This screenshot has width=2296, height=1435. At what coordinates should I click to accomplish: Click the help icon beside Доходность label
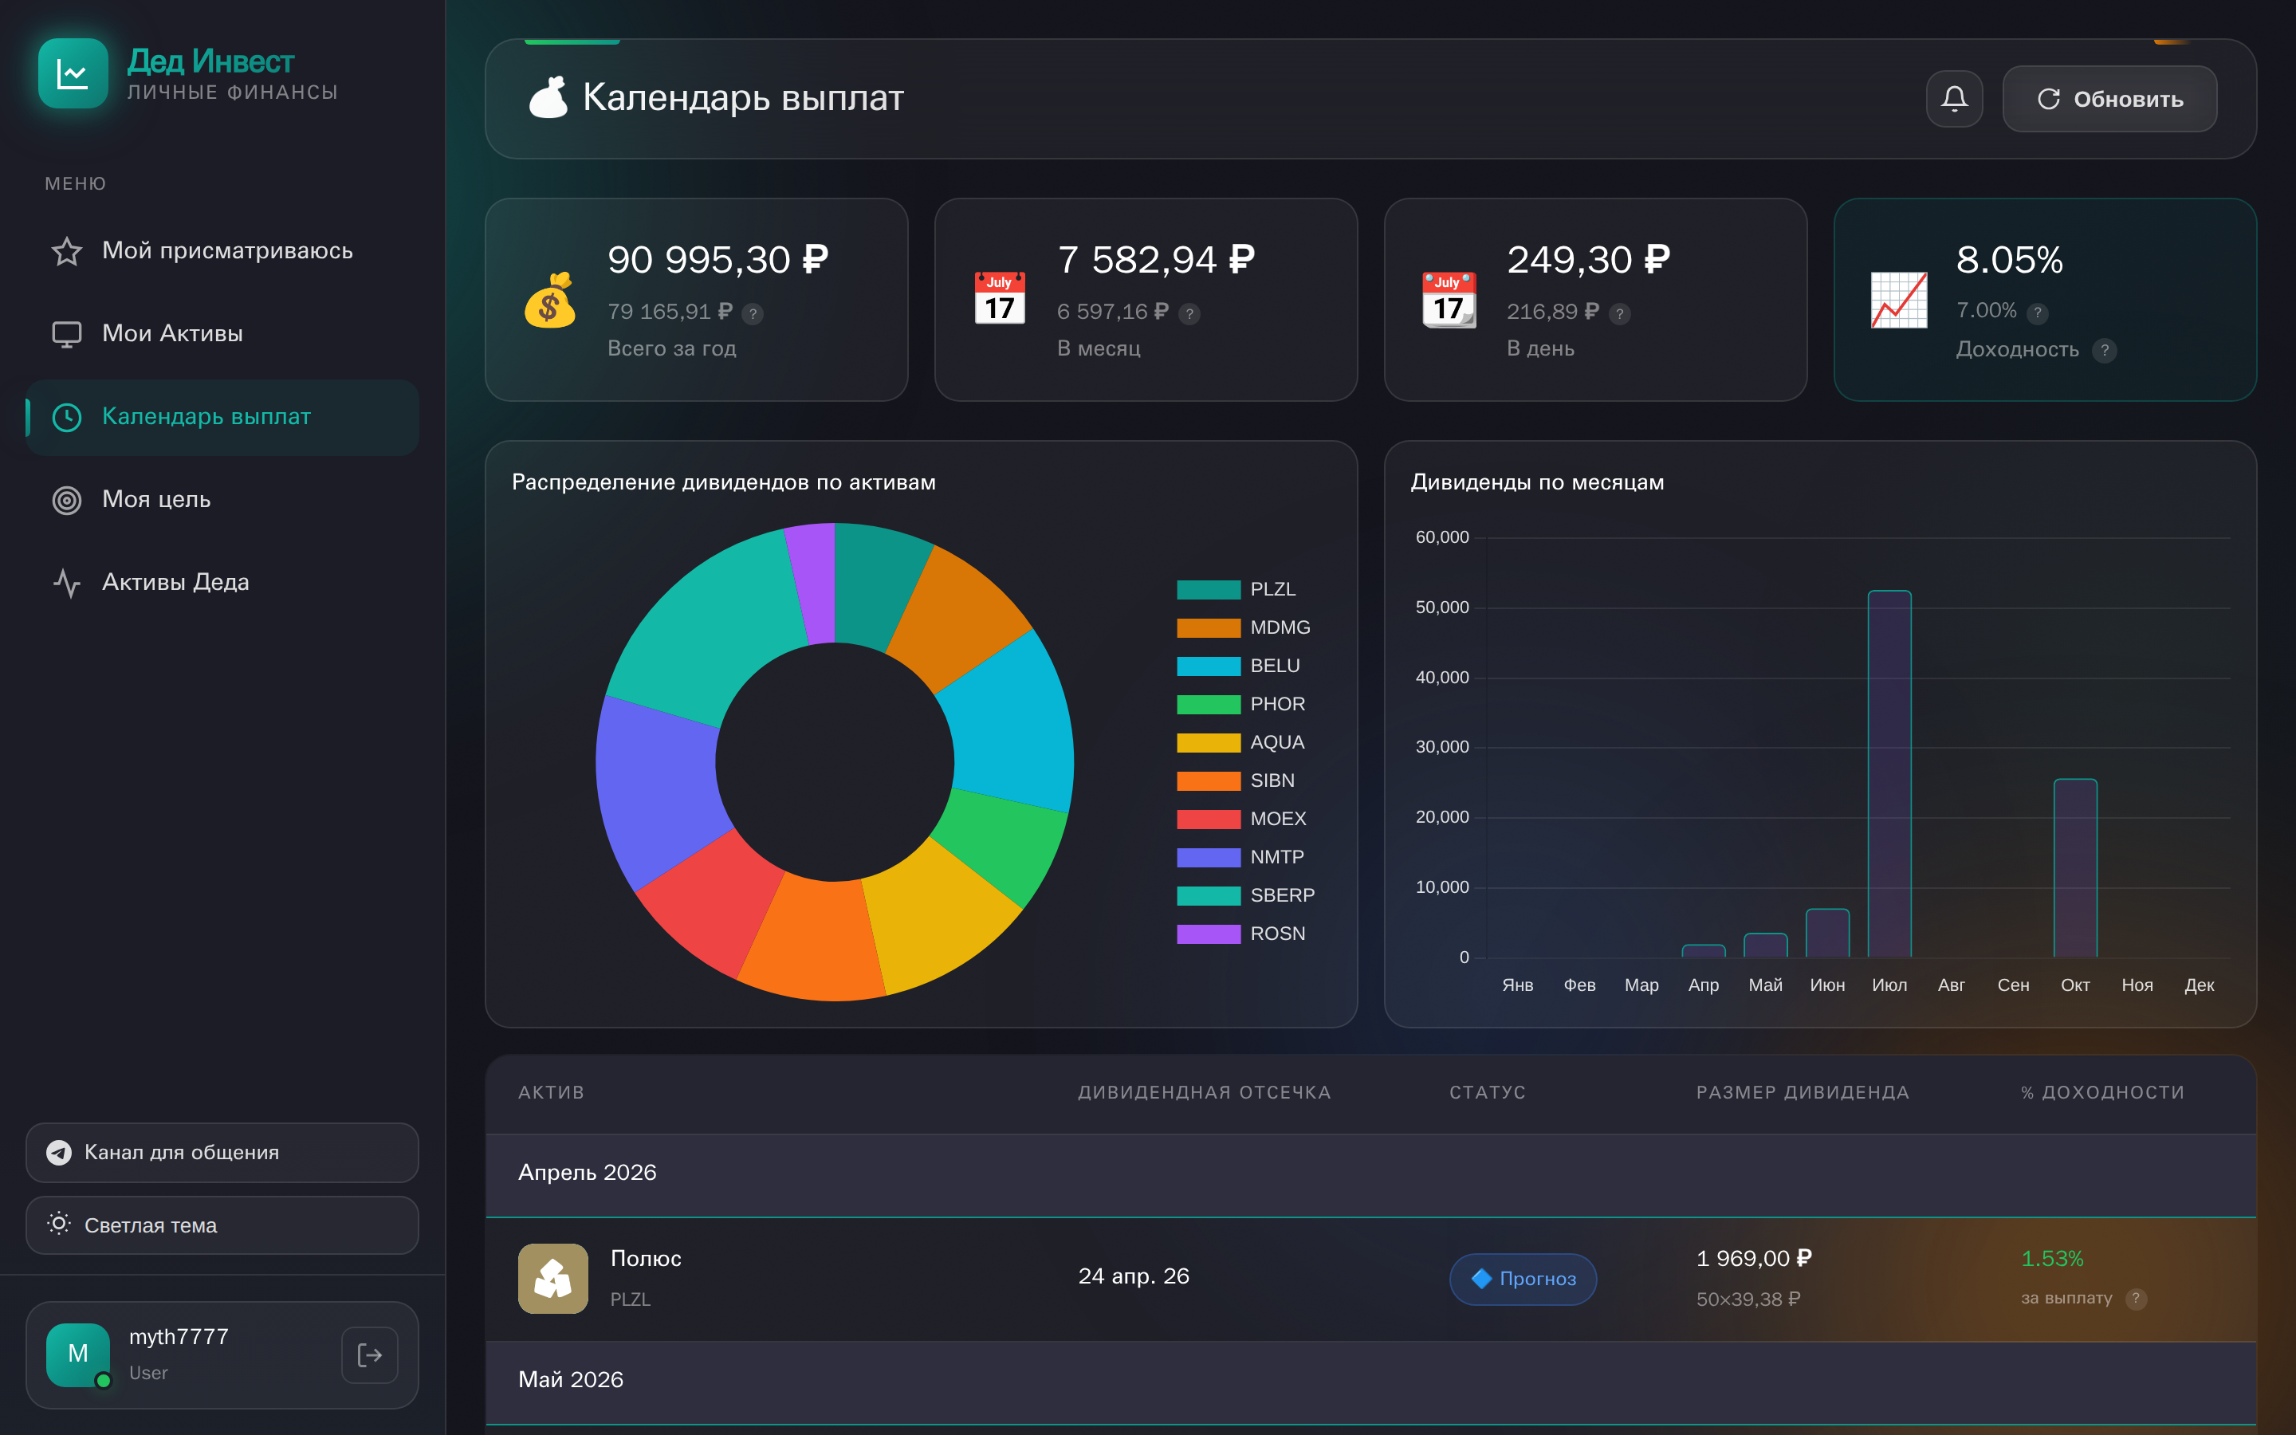[2105, 350]
